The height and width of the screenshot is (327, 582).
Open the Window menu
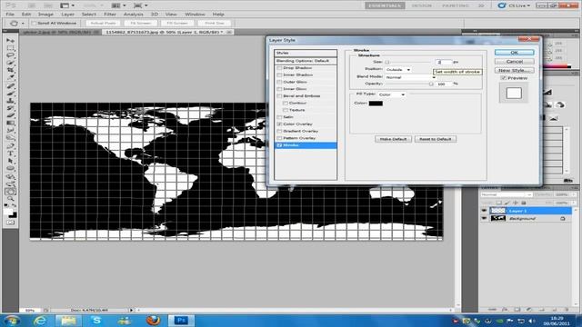coord(195,15)
